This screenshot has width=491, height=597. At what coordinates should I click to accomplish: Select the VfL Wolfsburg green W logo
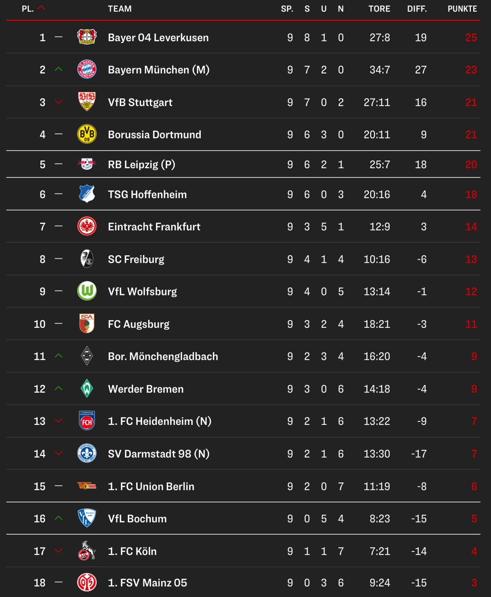pyautogui.click(x=87, y=291)
